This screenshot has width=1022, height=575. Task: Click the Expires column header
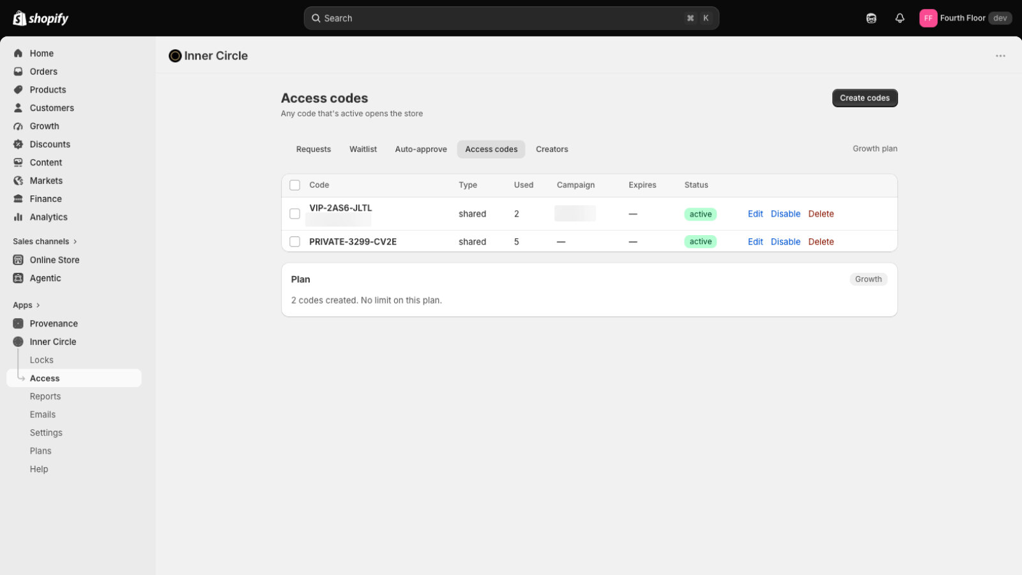(642, 185)
